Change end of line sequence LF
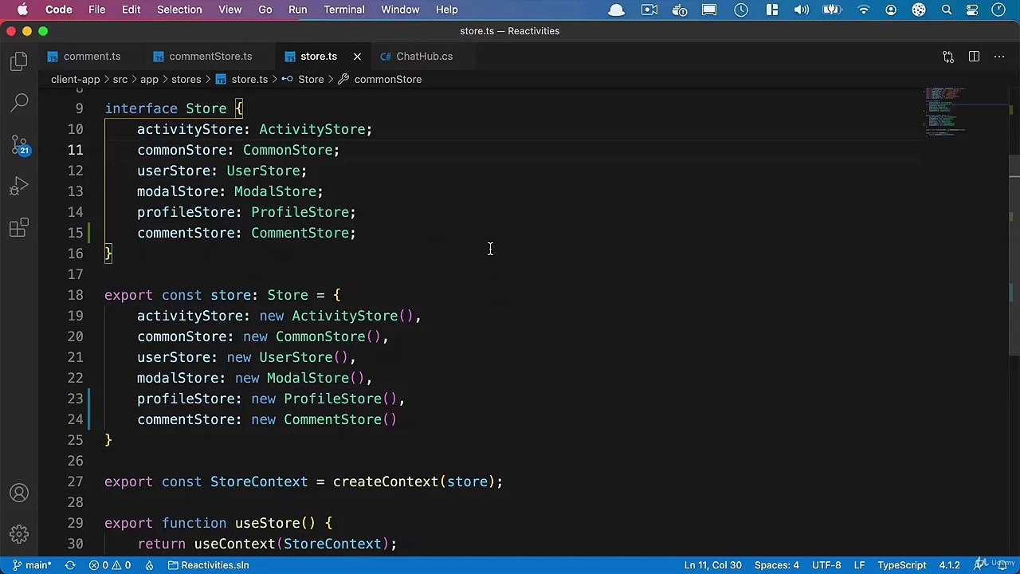This screenshot has height=574, width=1020. tap(859, 565)
